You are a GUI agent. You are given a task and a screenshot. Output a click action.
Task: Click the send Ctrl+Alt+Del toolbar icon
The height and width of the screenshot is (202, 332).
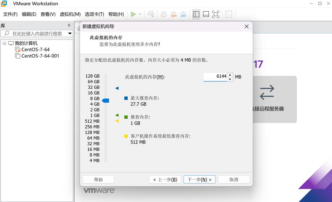coord(151,14)
